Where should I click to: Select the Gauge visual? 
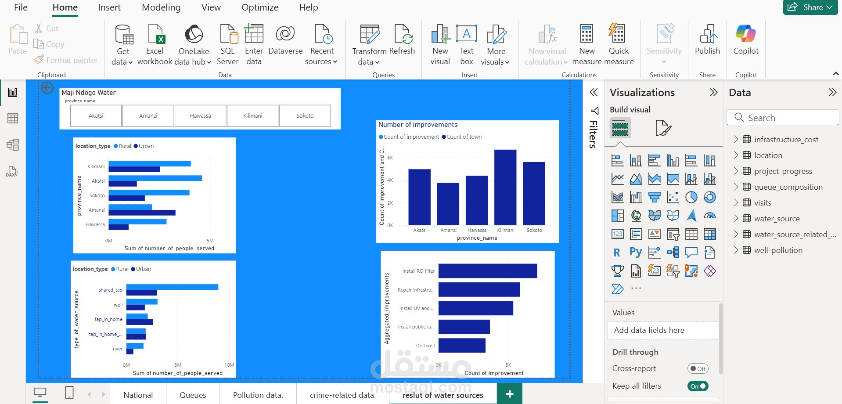coord(709,216)
